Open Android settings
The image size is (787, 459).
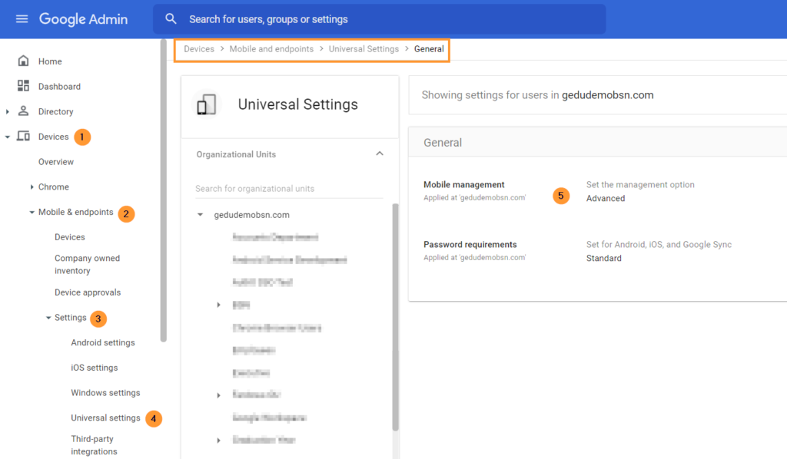tap(103, 342)
